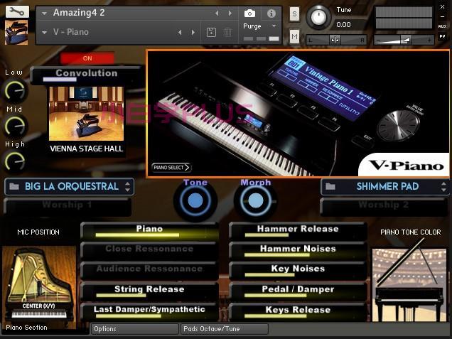
Task: Mute the instrument with M button
Action: pyautogui.click(x=294, y=36)
